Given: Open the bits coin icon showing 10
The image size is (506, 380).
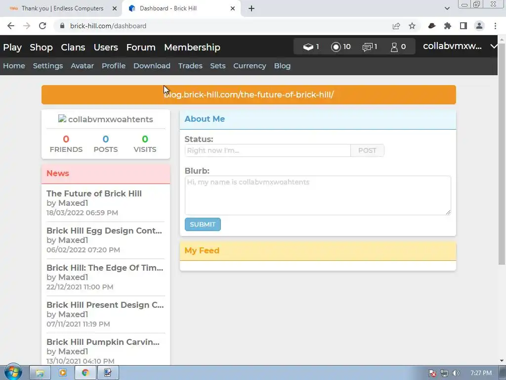Looking at the screenshot, I should [x=341, y=47].
